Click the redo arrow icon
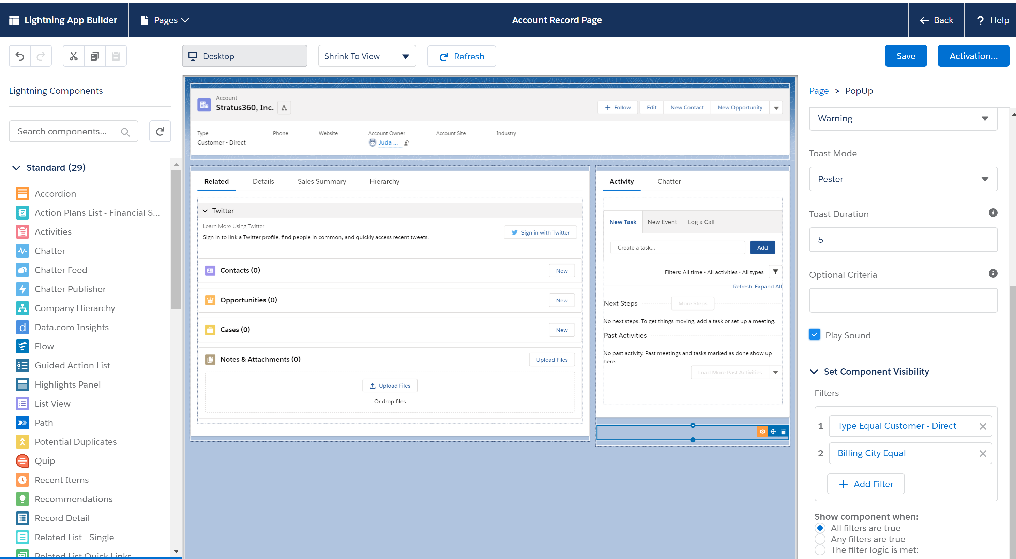This screenshot has height=559, width=1016. click(x=41, y=56)
